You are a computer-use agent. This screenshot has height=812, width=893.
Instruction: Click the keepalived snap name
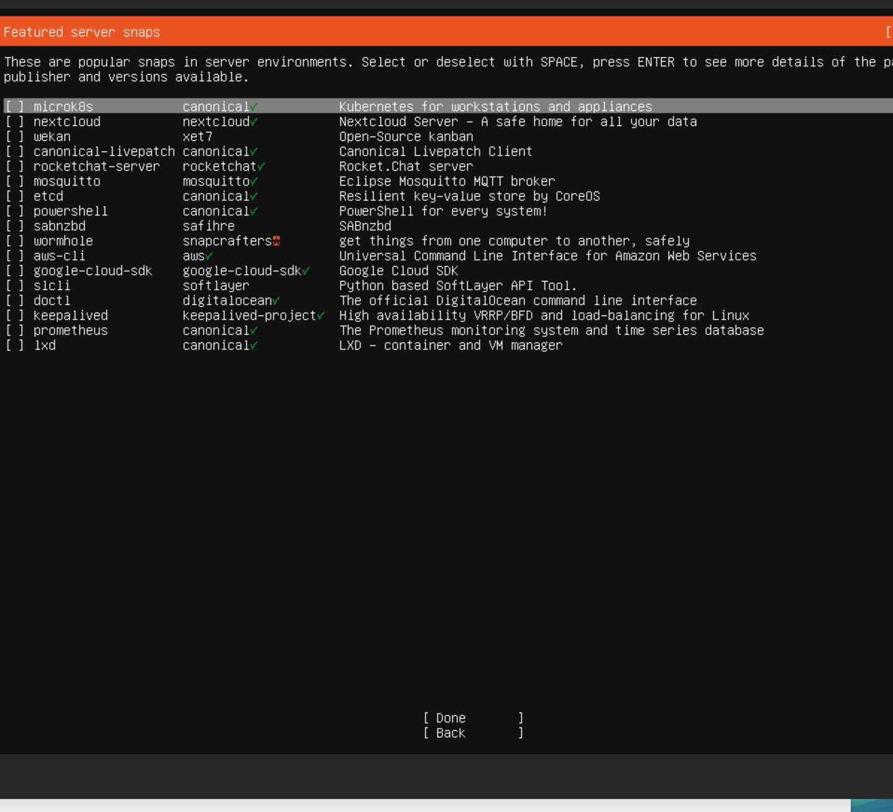(71, 316)
